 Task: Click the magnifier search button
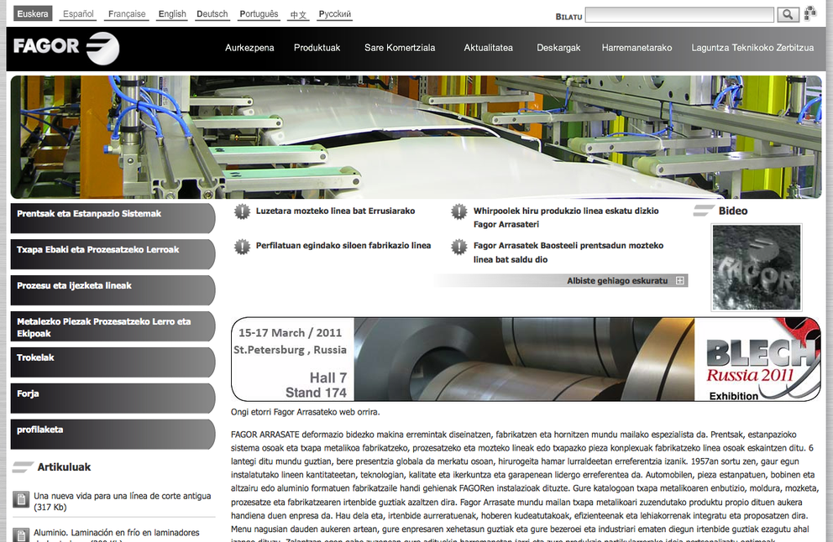click(788, 15)
